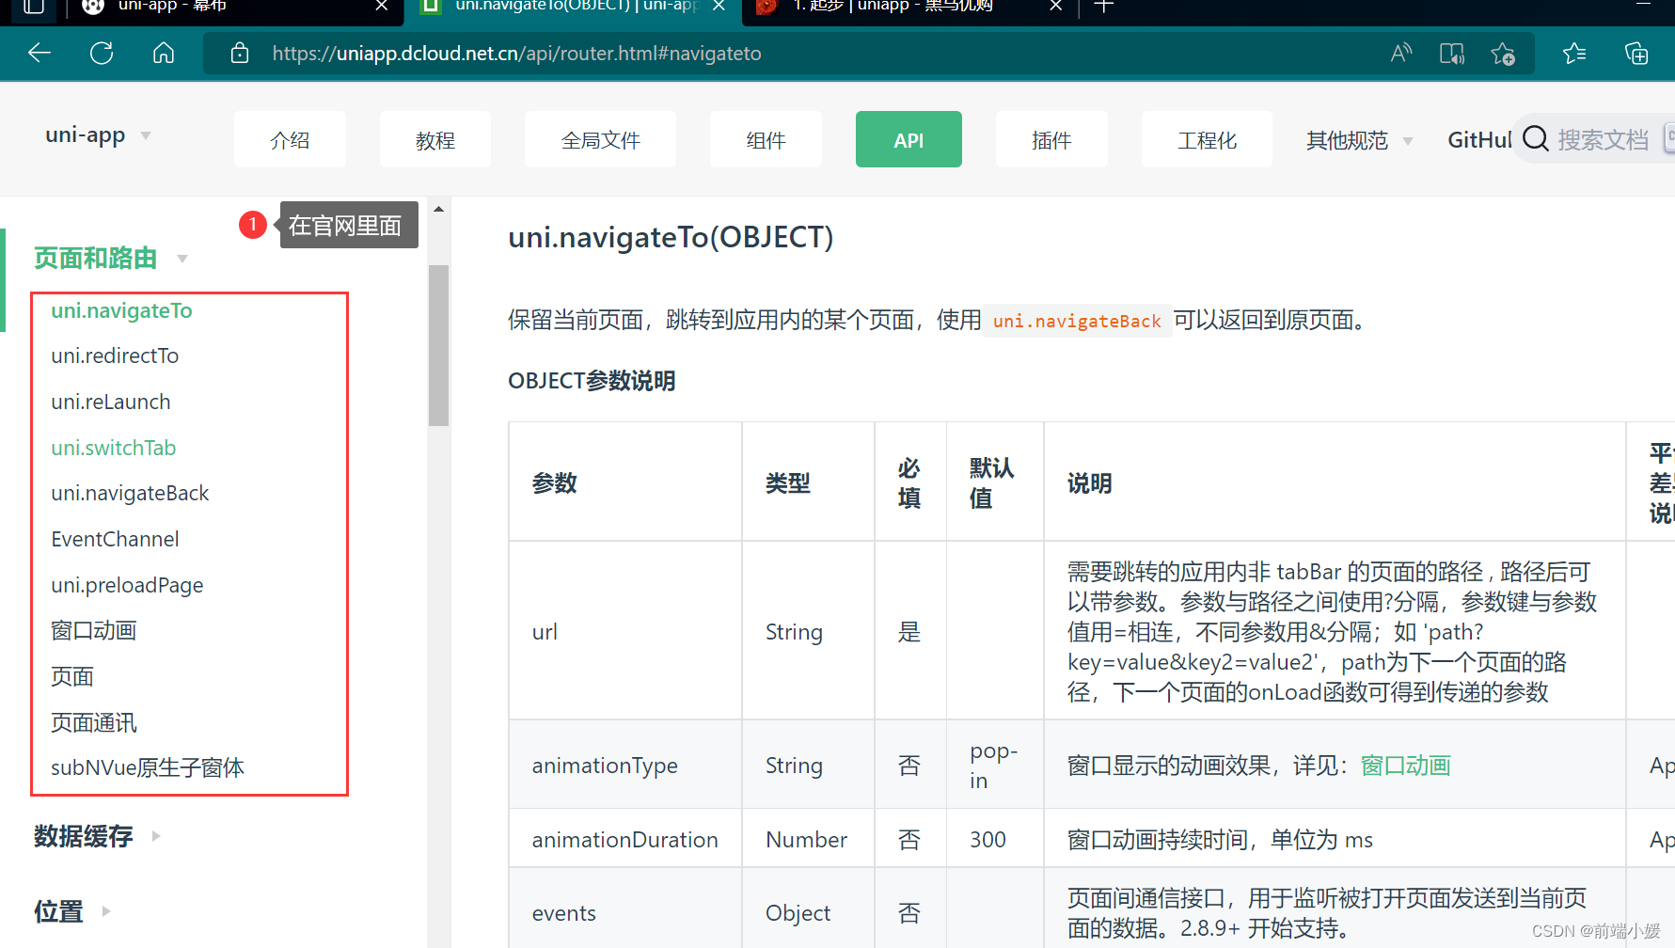Close the uni.navigateTo browser tab
This screenshot has width=1675, height=948.
pyautogui.click(x=719, y=6)
